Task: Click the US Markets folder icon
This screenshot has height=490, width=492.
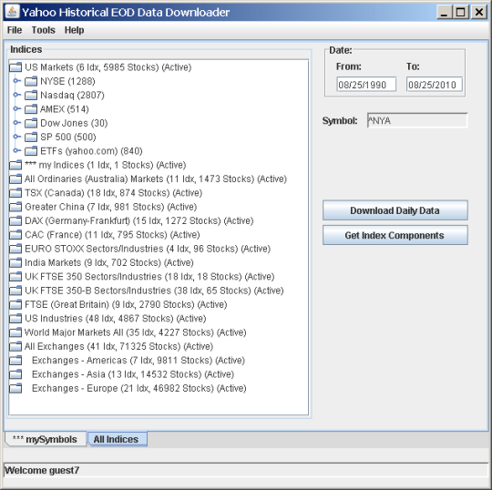Action: [15, 67]
